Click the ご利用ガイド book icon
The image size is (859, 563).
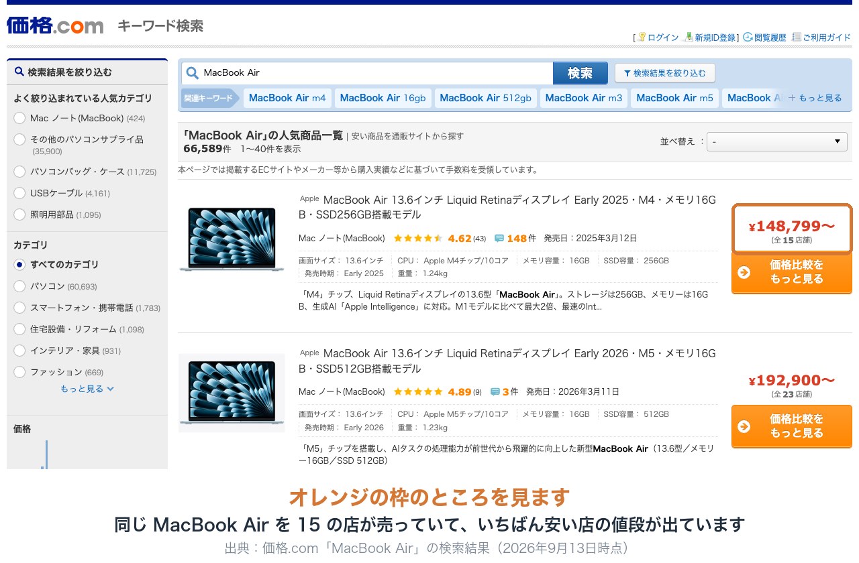797,38
